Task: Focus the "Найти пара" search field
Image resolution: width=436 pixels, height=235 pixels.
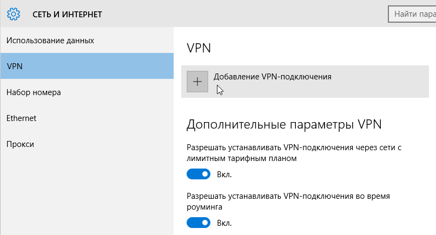Action: (412, 14)
